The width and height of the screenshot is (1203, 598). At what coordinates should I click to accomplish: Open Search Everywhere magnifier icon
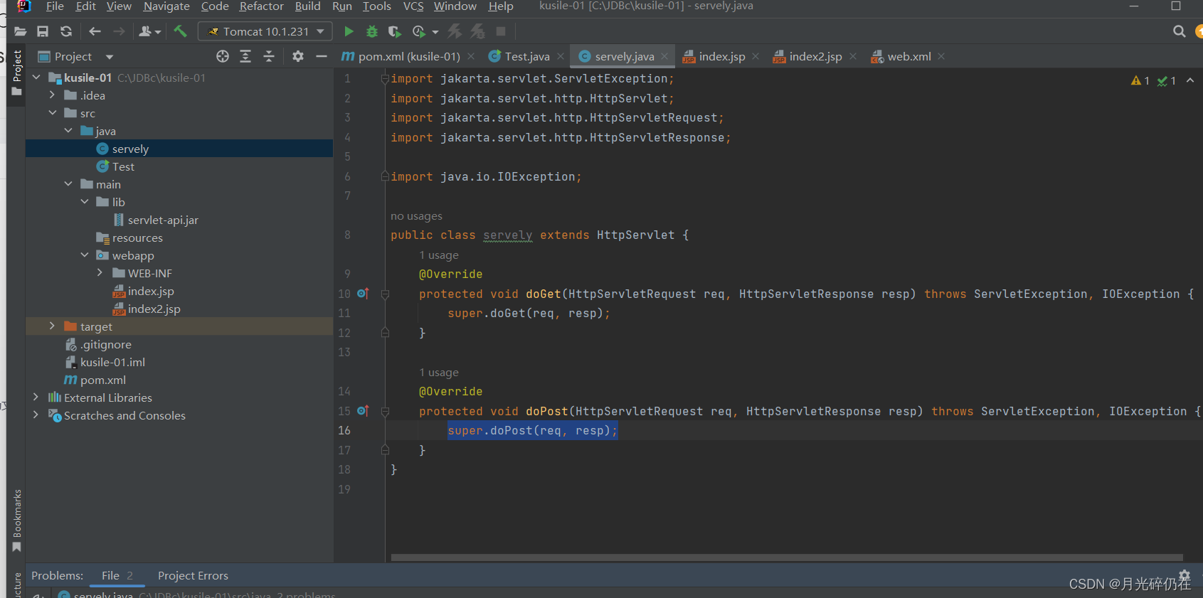[1179, 31]
